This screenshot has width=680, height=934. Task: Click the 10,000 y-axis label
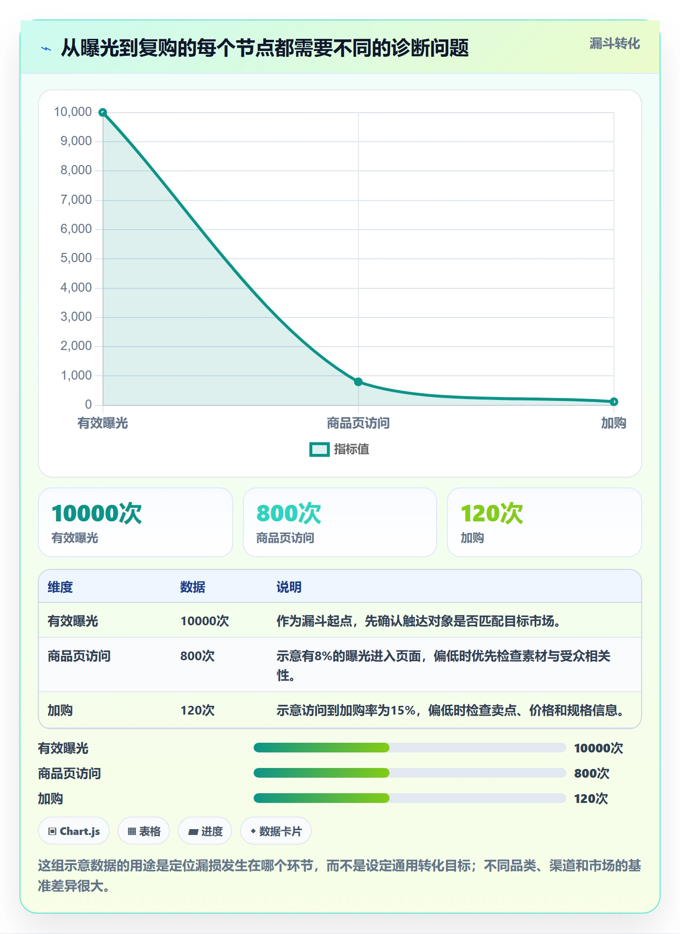[73, 112]
